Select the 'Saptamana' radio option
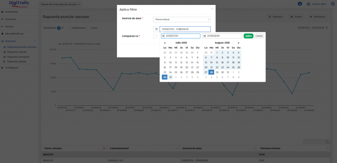 coord(69,28)
